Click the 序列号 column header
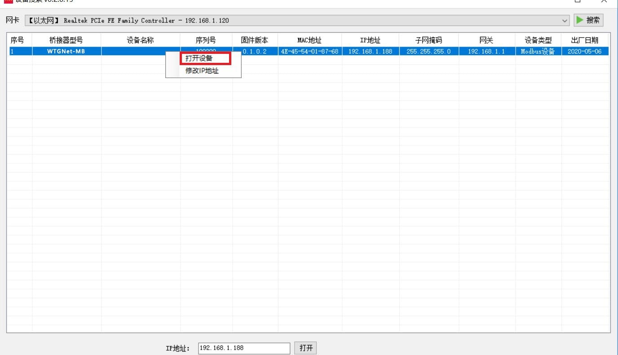The image size is (618, 355). (x=206, y=40)
